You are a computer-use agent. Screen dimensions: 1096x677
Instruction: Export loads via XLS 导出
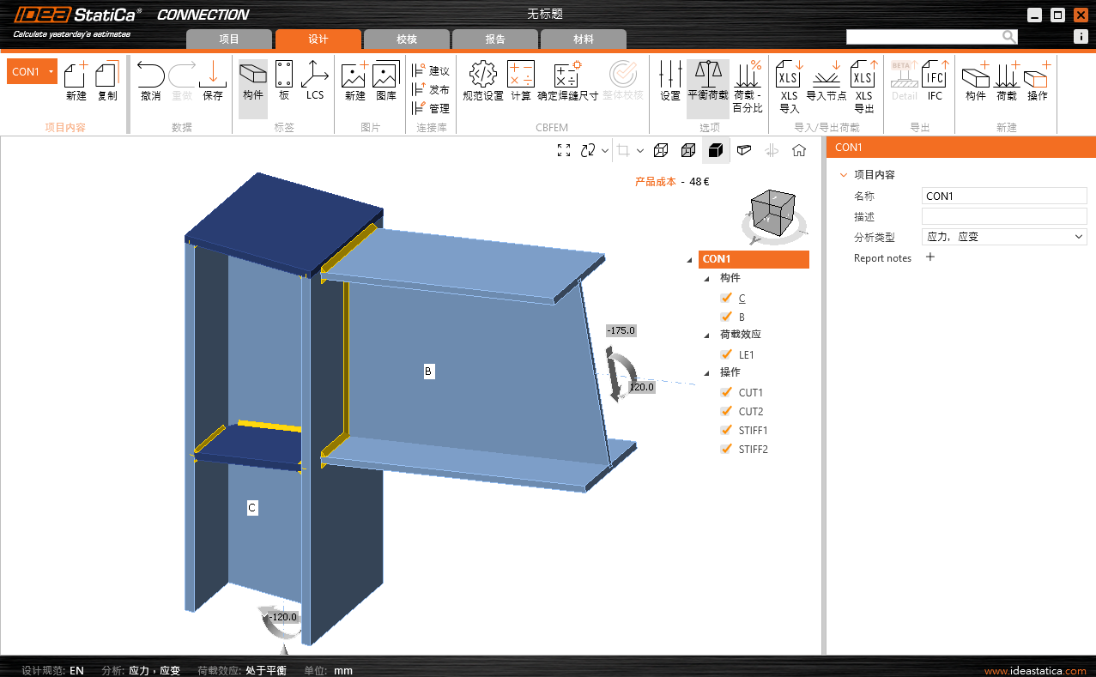coord(863,87)
